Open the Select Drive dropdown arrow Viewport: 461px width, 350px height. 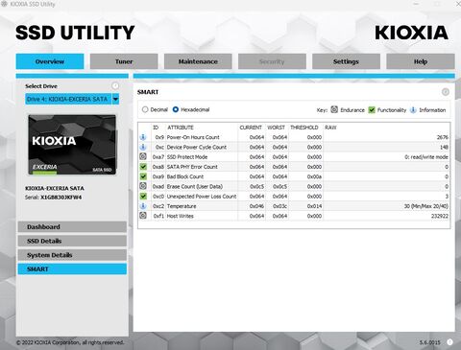click(x=115, y=99)
